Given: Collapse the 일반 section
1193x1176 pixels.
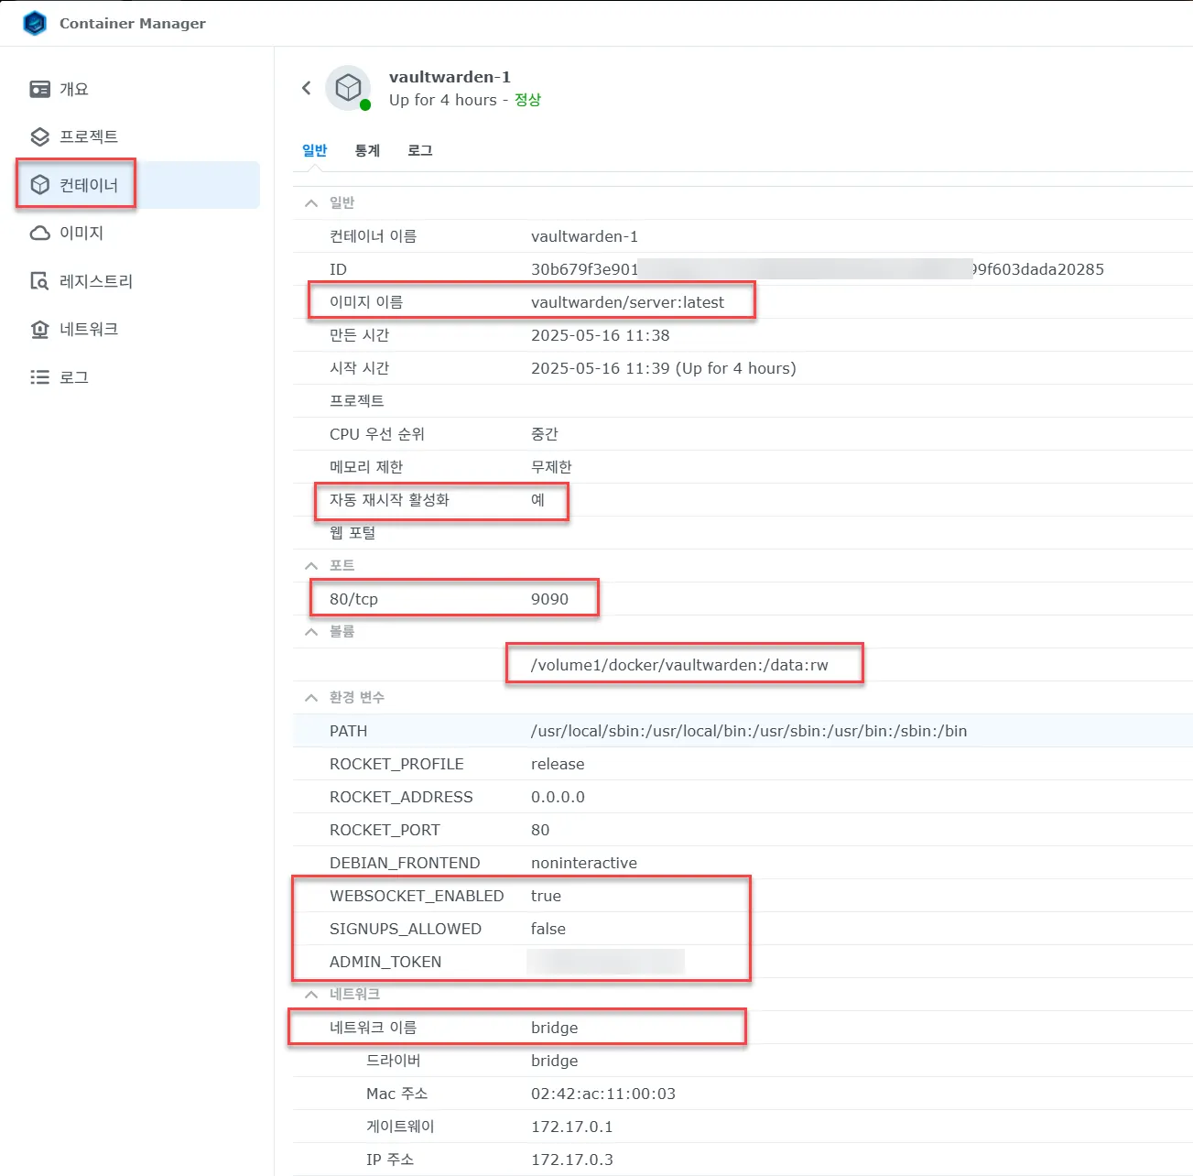Looking at the screenshot, I should (311, 203).
